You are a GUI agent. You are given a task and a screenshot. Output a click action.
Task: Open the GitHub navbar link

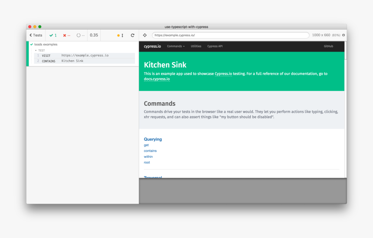(328, 46)
